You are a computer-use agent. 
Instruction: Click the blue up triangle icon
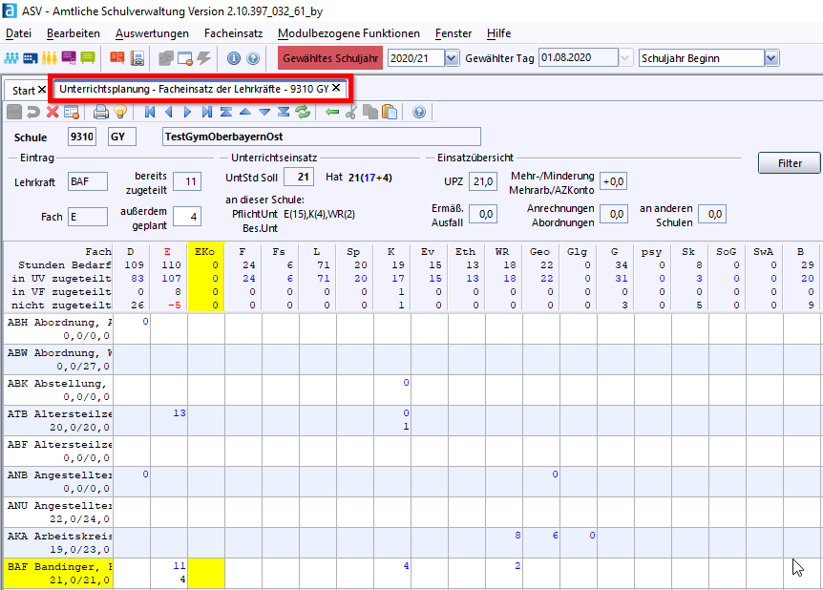tap(245, 112)
